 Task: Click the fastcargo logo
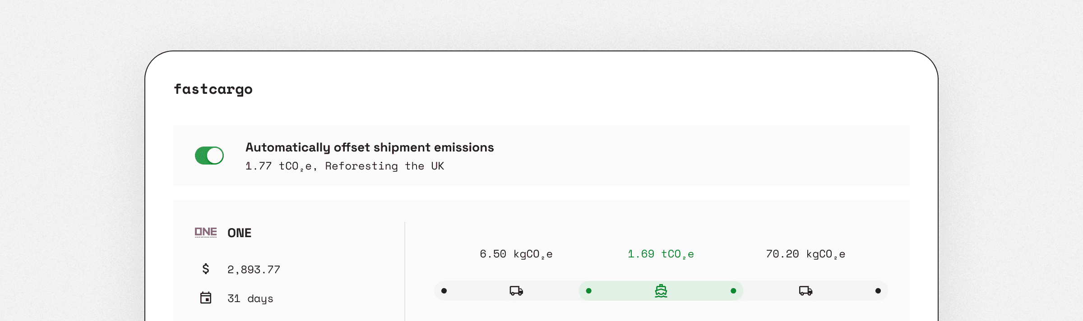(x=214, y=89)
